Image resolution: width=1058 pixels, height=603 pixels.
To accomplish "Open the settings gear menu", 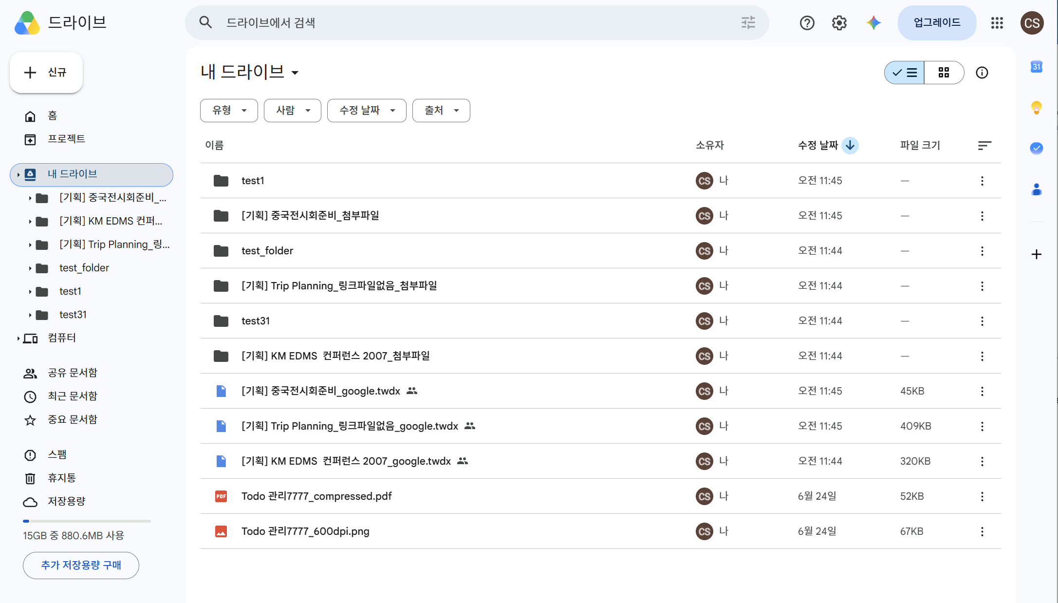I will pyautogui.click(x=839, y=23).
